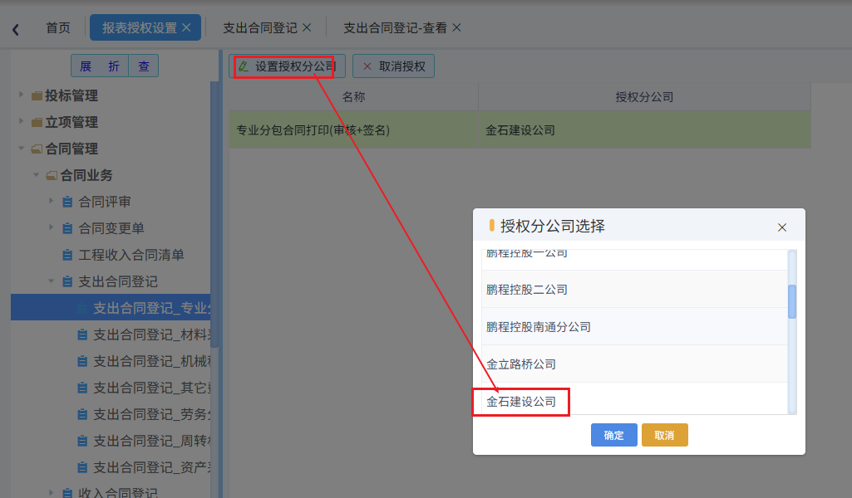
Task: Click document icon of 支出合同登记_周转
Action: [x=82, y=441]
